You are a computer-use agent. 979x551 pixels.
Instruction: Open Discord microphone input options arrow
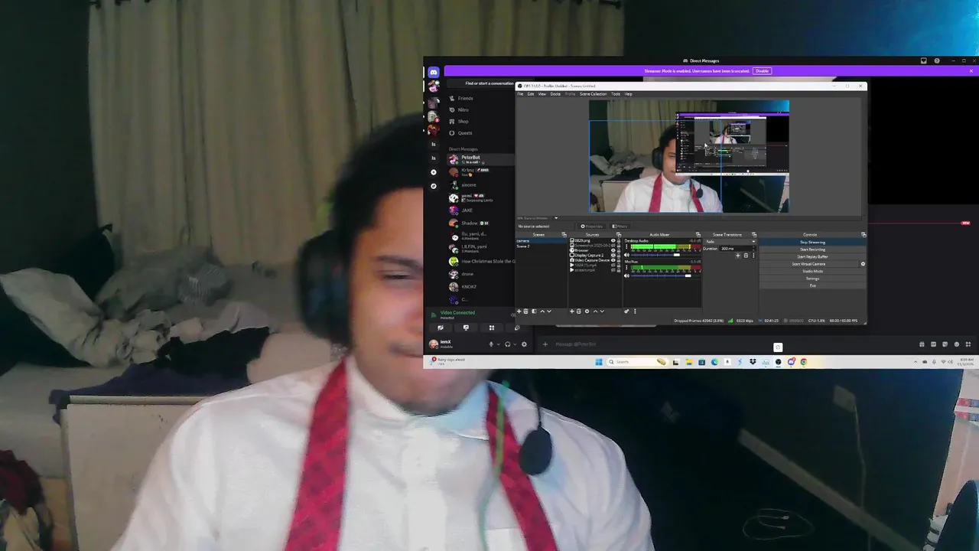point(499,344)
